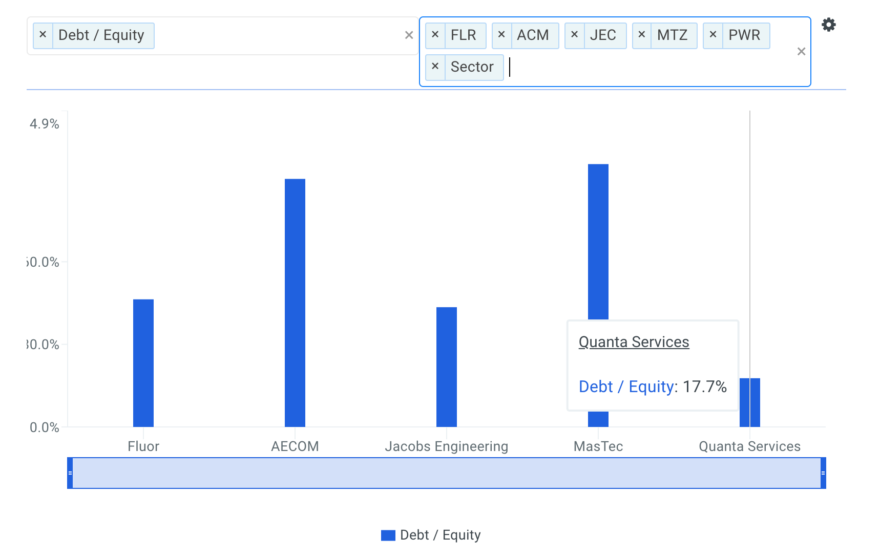880x558 pixels.
Task: Click the MTZ tag label
Action: [673, 35]
